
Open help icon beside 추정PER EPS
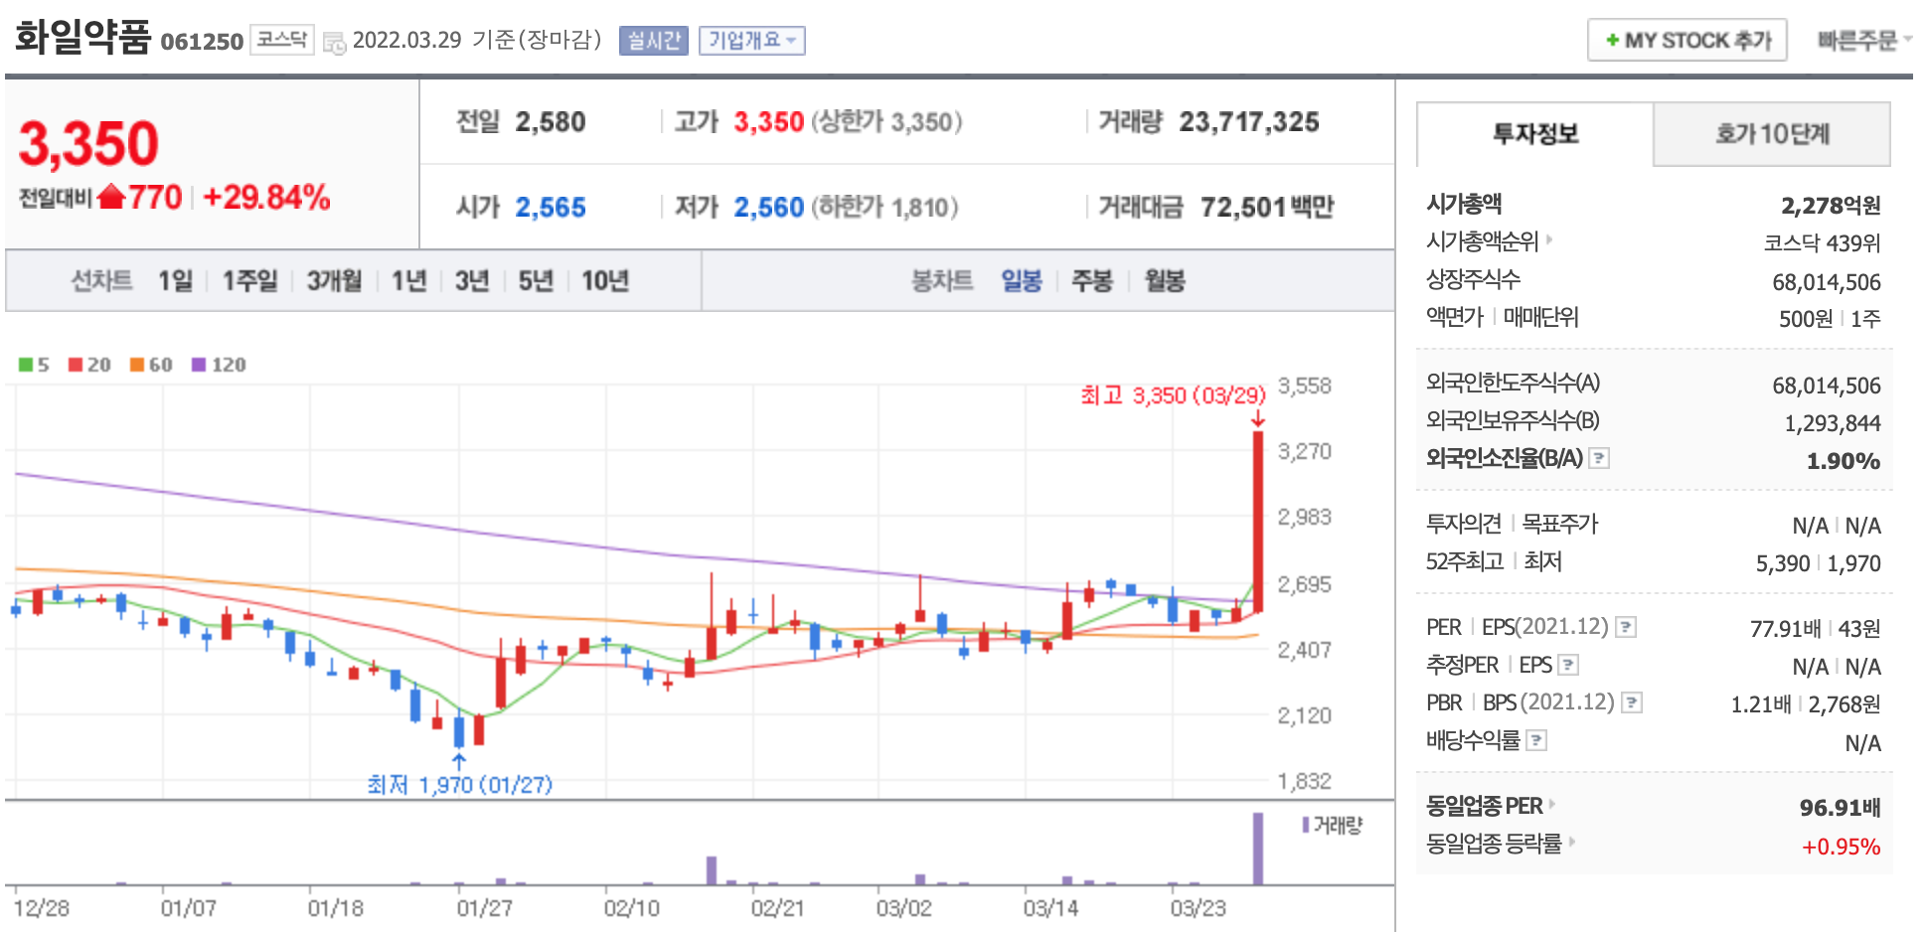pos(1568,665)
